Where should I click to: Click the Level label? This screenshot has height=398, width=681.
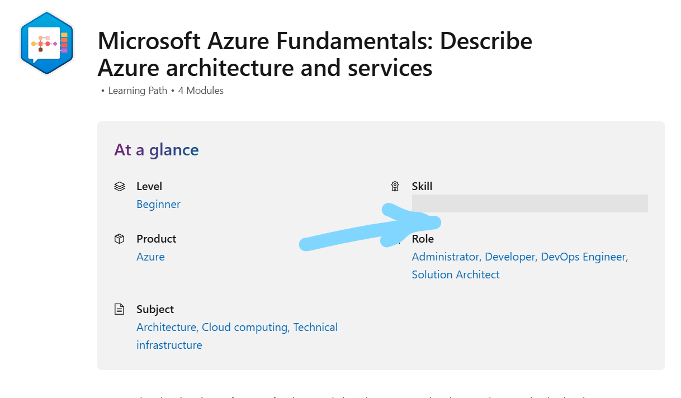click(x=149, y=186)
